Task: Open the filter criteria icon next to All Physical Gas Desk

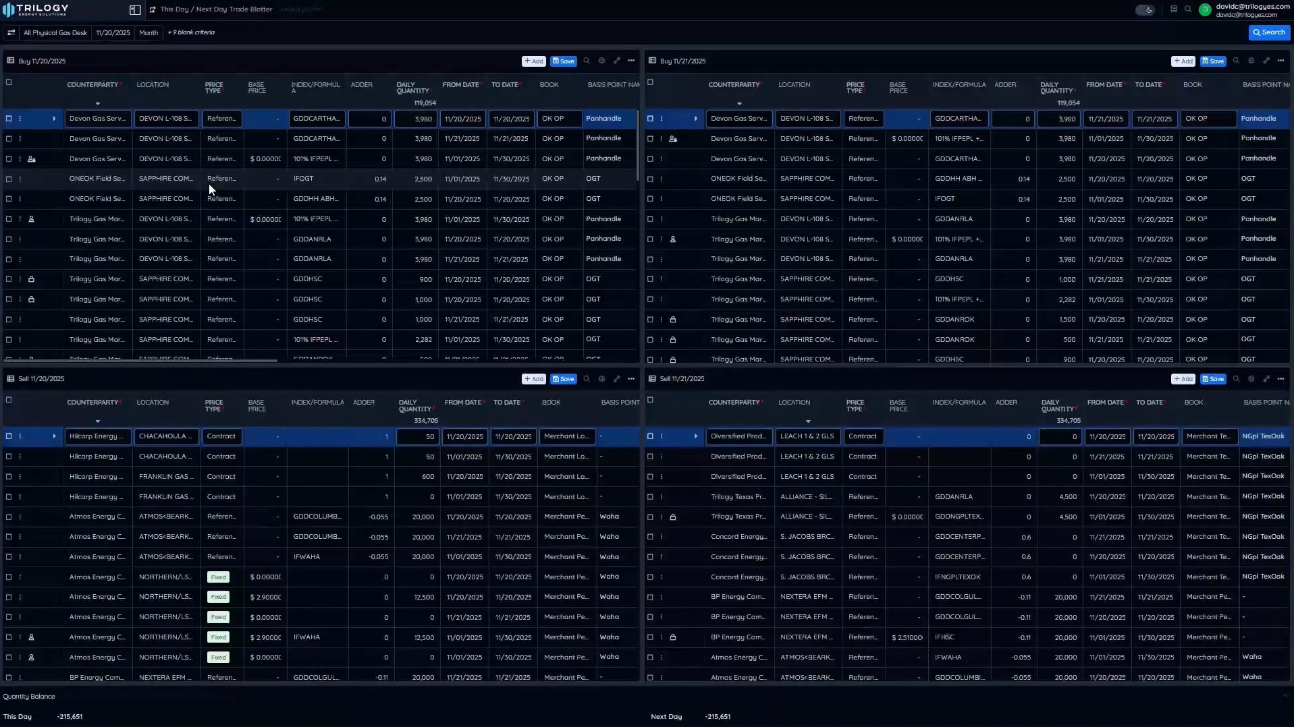Action: 11,32
